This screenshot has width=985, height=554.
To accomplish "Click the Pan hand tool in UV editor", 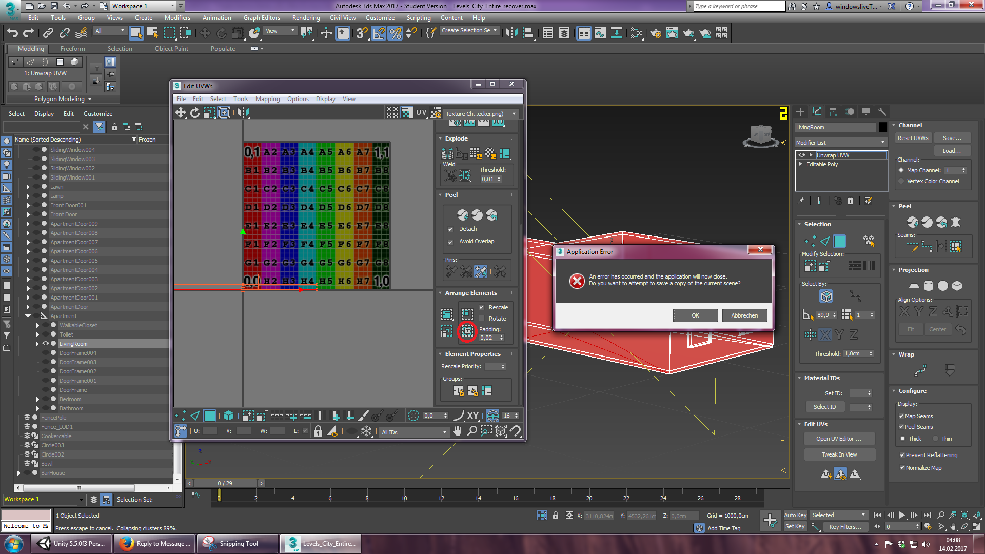I will [457, 431].
